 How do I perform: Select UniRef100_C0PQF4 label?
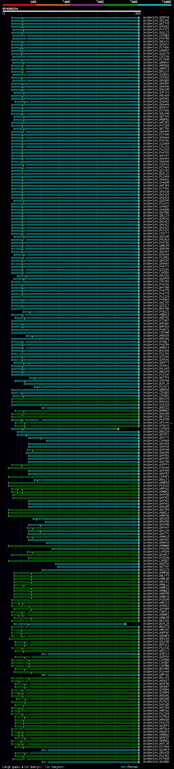coord(156,477)
